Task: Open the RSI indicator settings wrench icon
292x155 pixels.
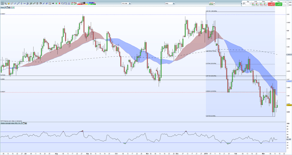Action: pos(21,123)
